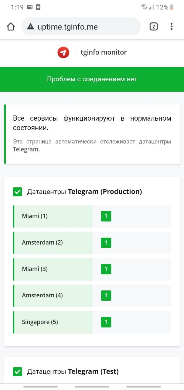Viewport: 184px width, 390px height.
Task: Select the Amsterdam (2) datacenter row
Action: click(92, 243)
